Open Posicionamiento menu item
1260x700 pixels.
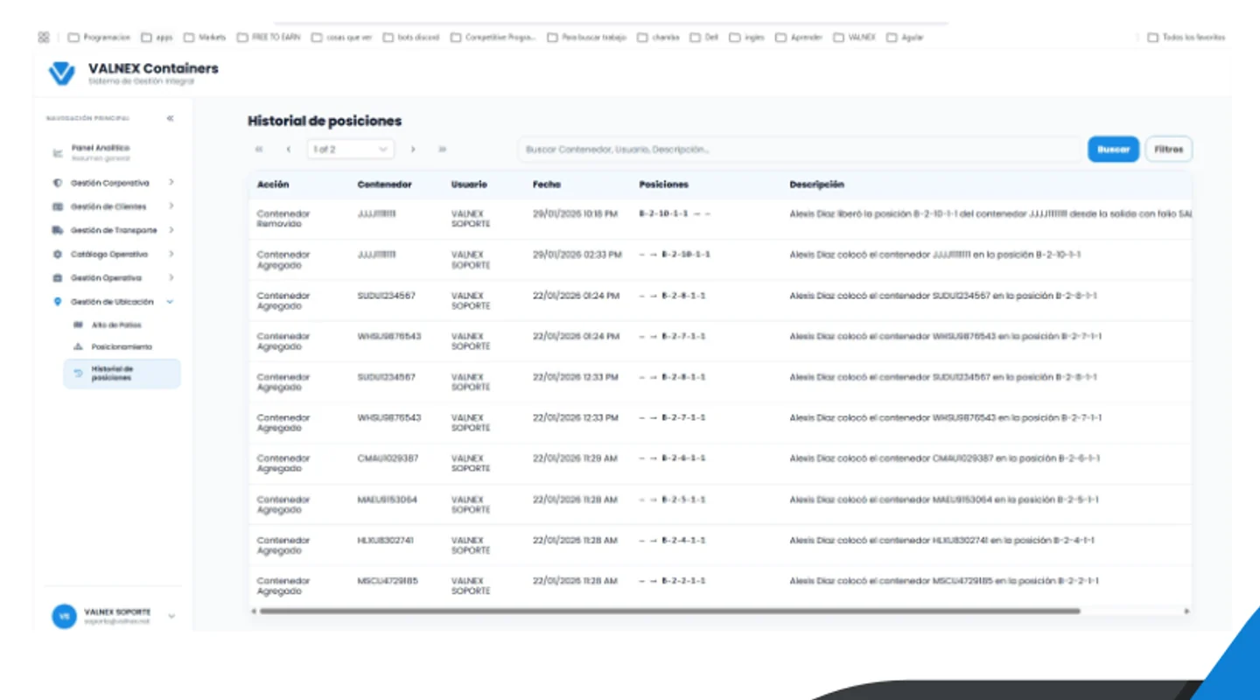122,346
